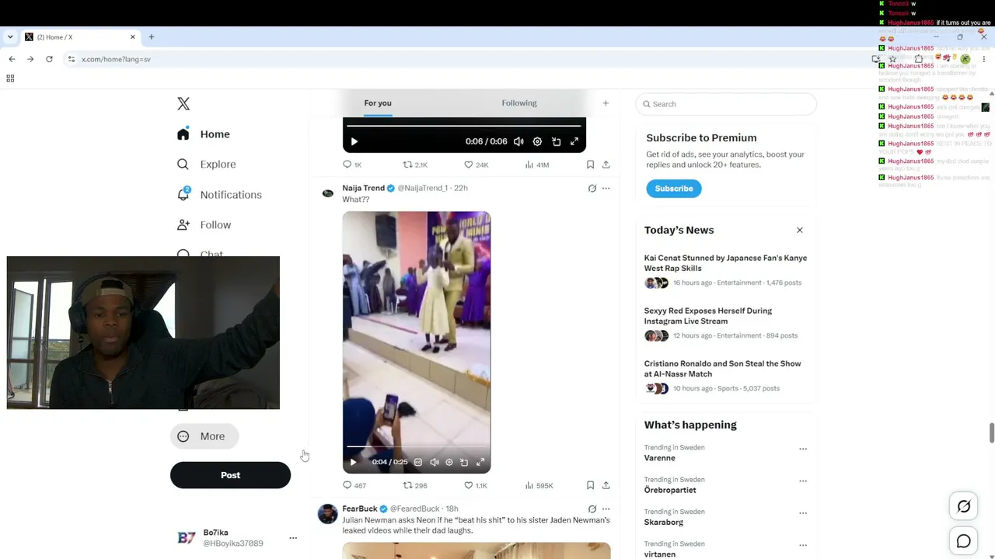Open the Cristiano Ronaldo news story
Viewport: 995px width, 559px height.
(726, 376)
